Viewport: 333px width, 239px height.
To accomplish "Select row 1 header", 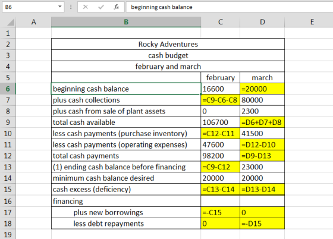I will tap(8, 33).
